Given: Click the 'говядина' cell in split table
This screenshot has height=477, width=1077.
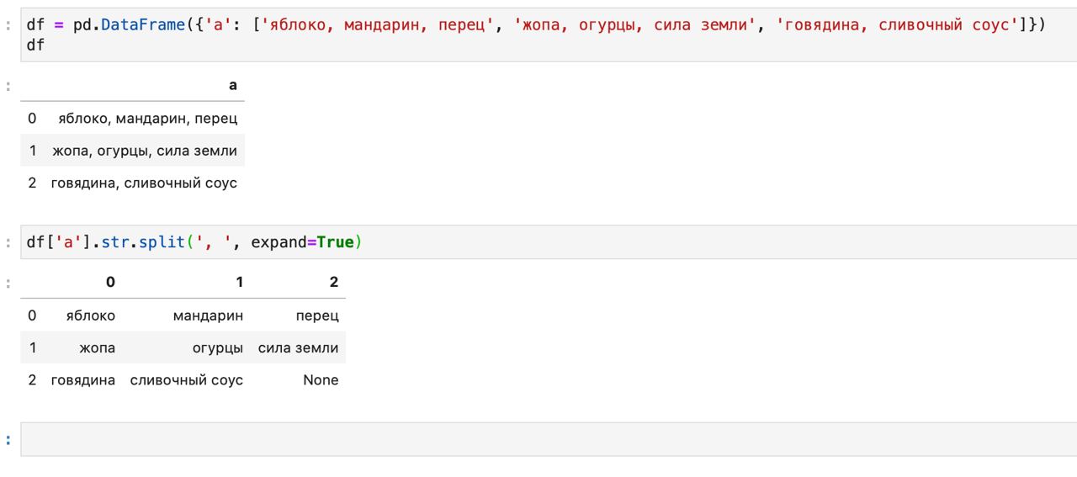Looking at the screenshot, I should point(83,379).
